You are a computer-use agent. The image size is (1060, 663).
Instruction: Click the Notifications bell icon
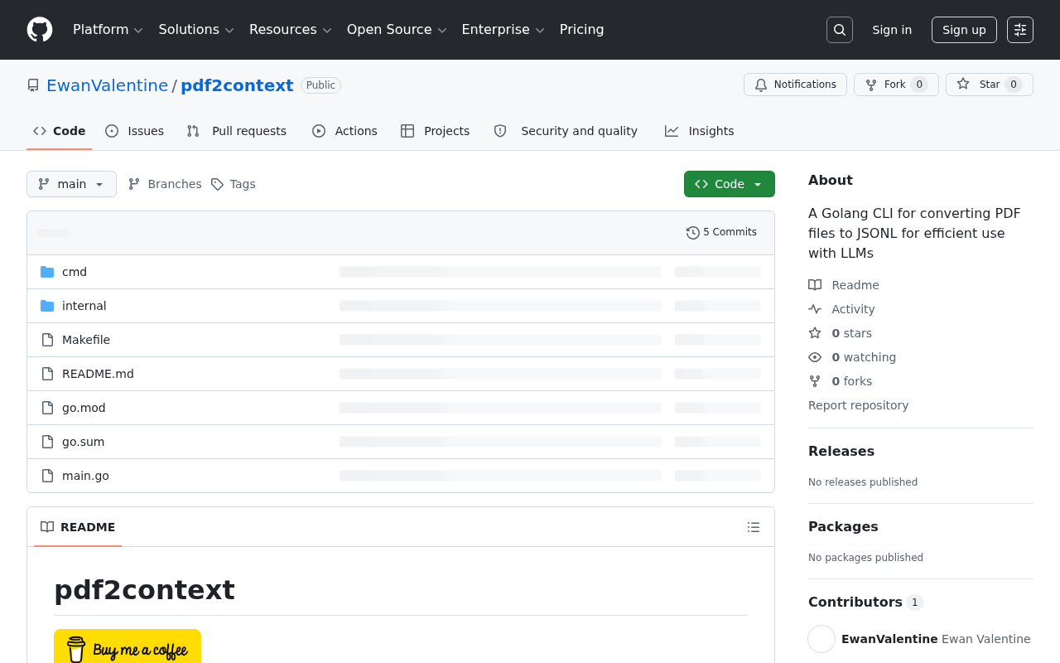click(761, 85)
